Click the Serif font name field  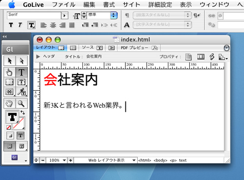pyautogui.click(x=34, y=16)
